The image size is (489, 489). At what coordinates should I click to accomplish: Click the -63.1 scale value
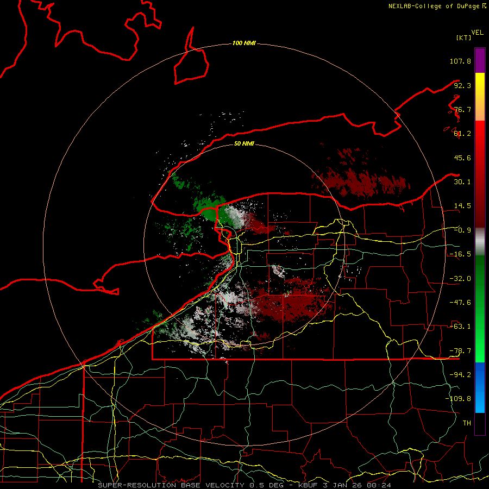(x=460, y=327)
